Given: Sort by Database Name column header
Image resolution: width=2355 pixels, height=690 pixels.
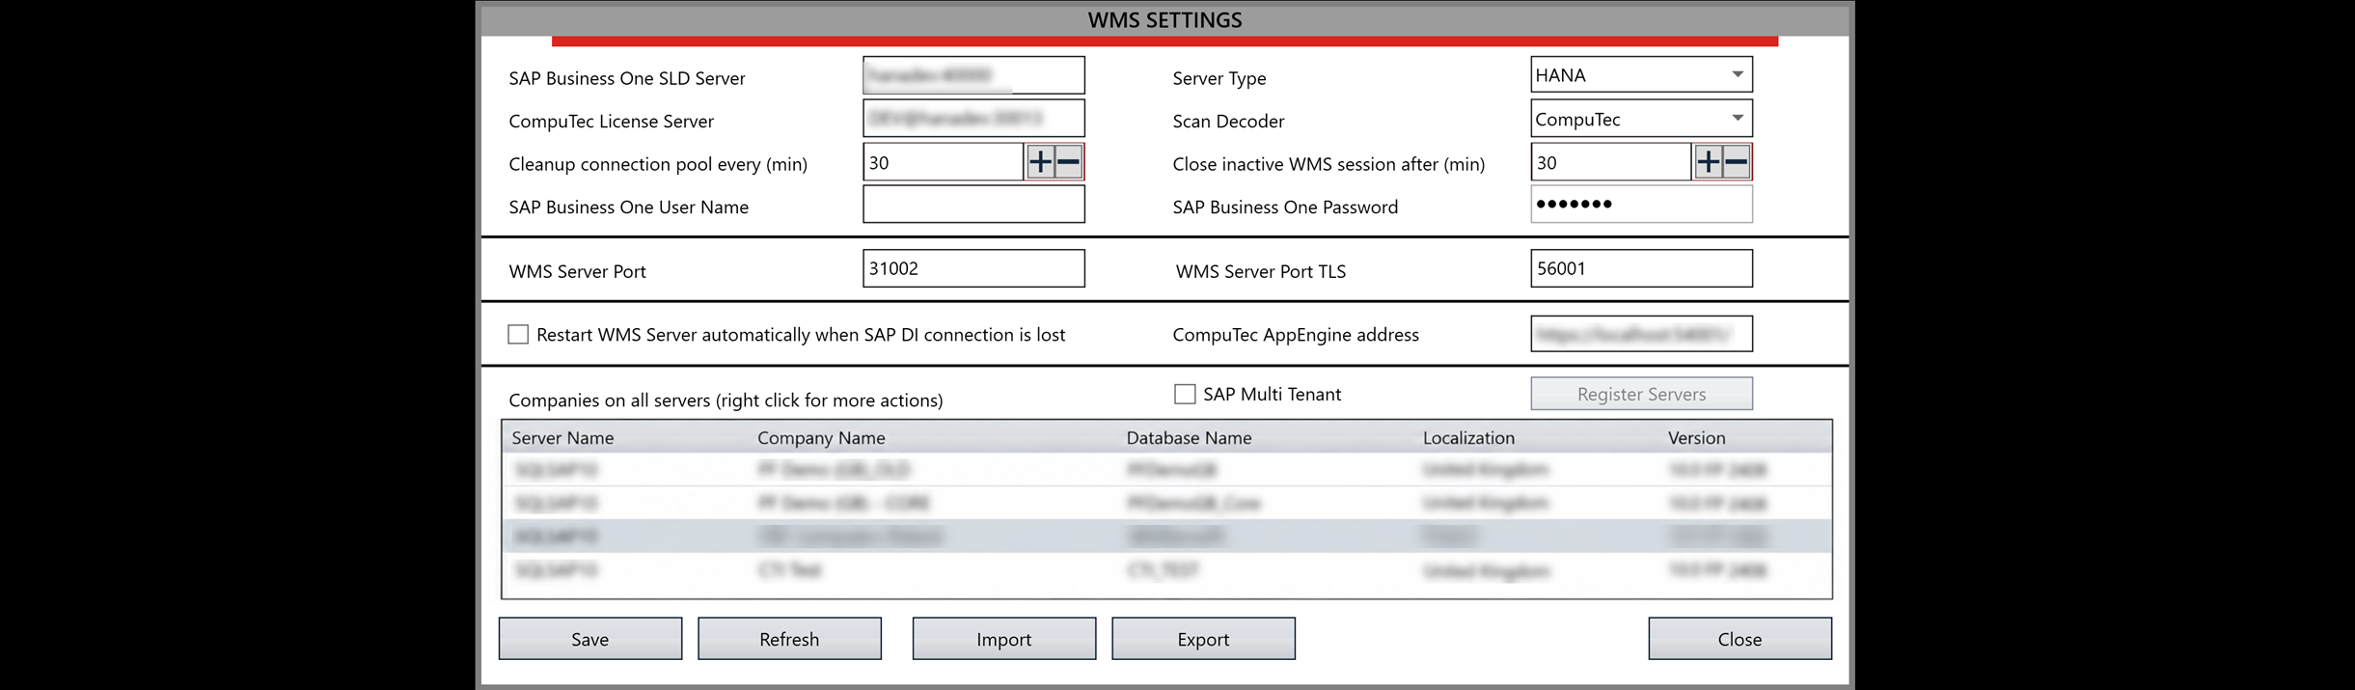Looking at the screenshot, I should pyautogui.click(x=1189, y=437).
